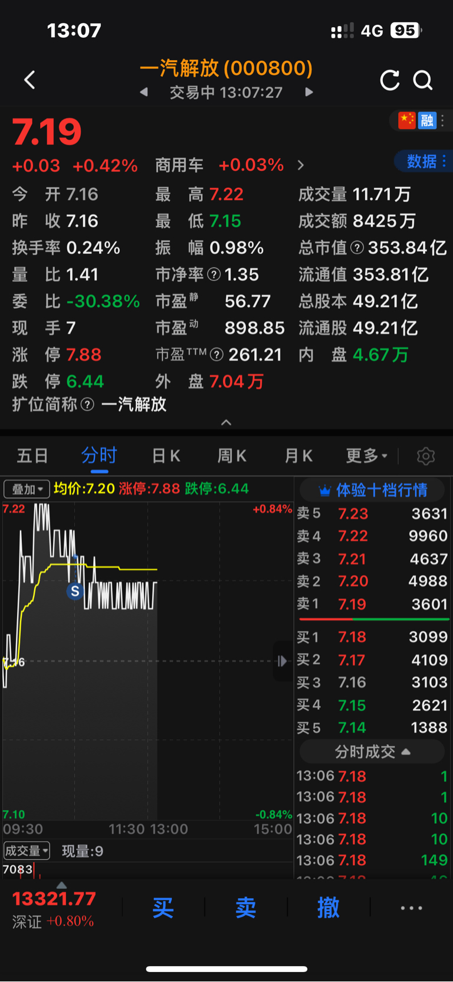Image resolution: width=453 pixels, height=982 pixels.
Task: Open help for 市净率
Action: [x=214, y=275]
